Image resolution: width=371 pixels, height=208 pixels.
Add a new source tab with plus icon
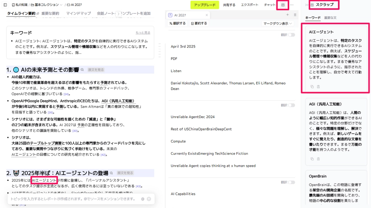[288, 15]
